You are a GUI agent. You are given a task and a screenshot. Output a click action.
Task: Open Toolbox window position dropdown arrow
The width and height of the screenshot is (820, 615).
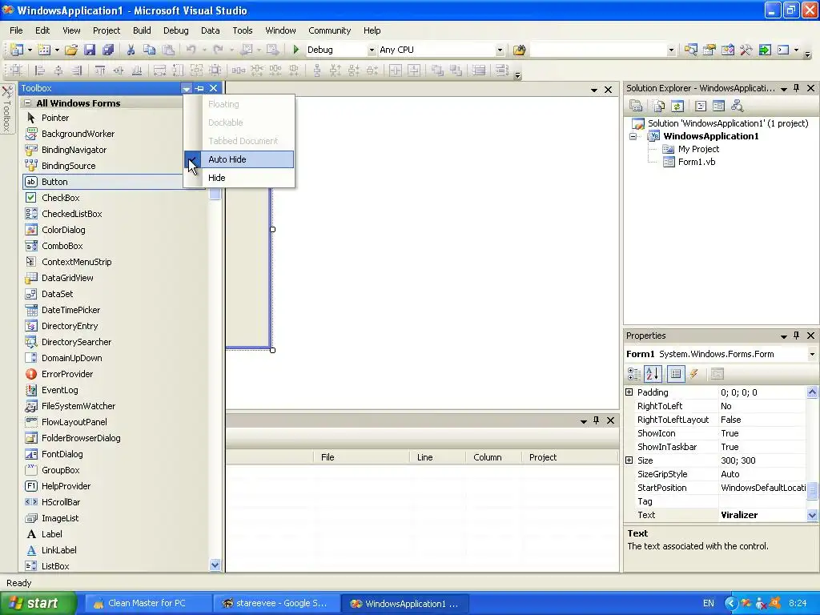pyautogui.click(x=187, y=88)
